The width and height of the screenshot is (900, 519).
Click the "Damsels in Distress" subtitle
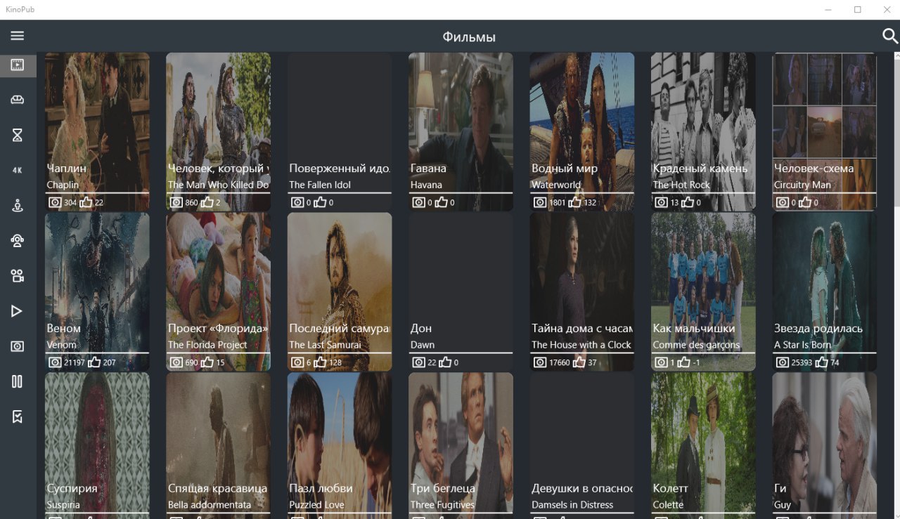point(572,505)
